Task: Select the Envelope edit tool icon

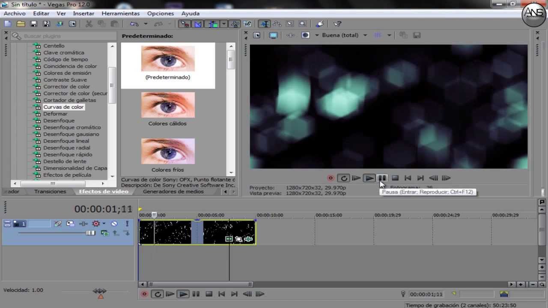Action: [277, 24]
